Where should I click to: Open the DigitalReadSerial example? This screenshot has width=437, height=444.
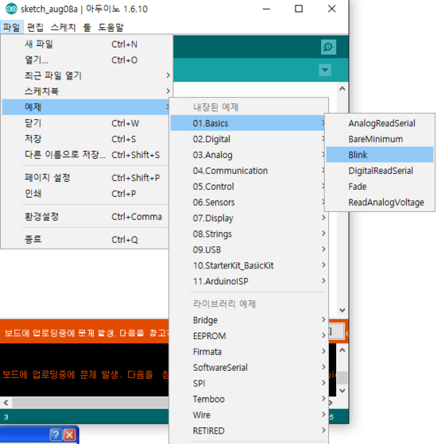[380, 171]
